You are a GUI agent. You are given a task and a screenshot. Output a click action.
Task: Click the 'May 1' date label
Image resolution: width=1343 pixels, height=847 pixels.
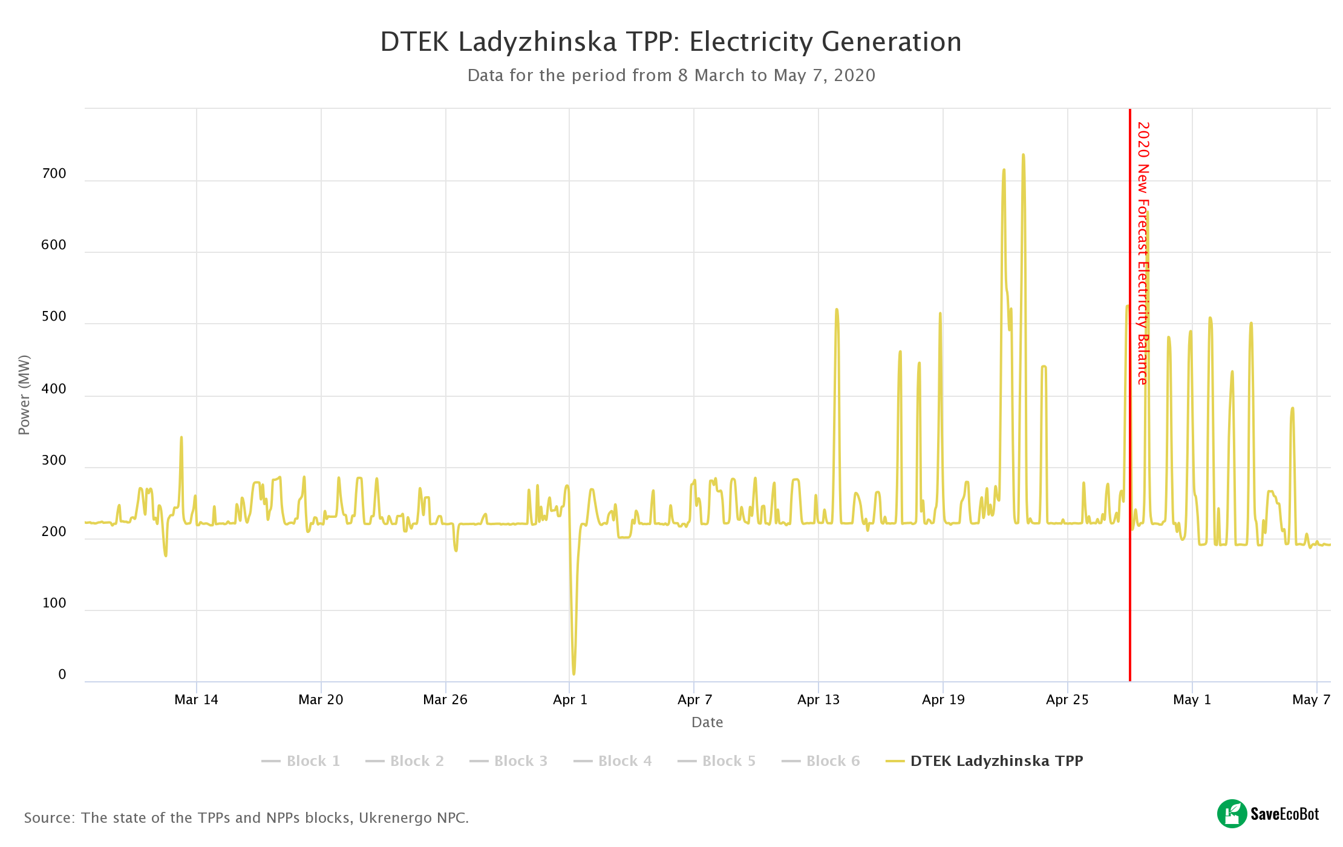pos(1192,700)
